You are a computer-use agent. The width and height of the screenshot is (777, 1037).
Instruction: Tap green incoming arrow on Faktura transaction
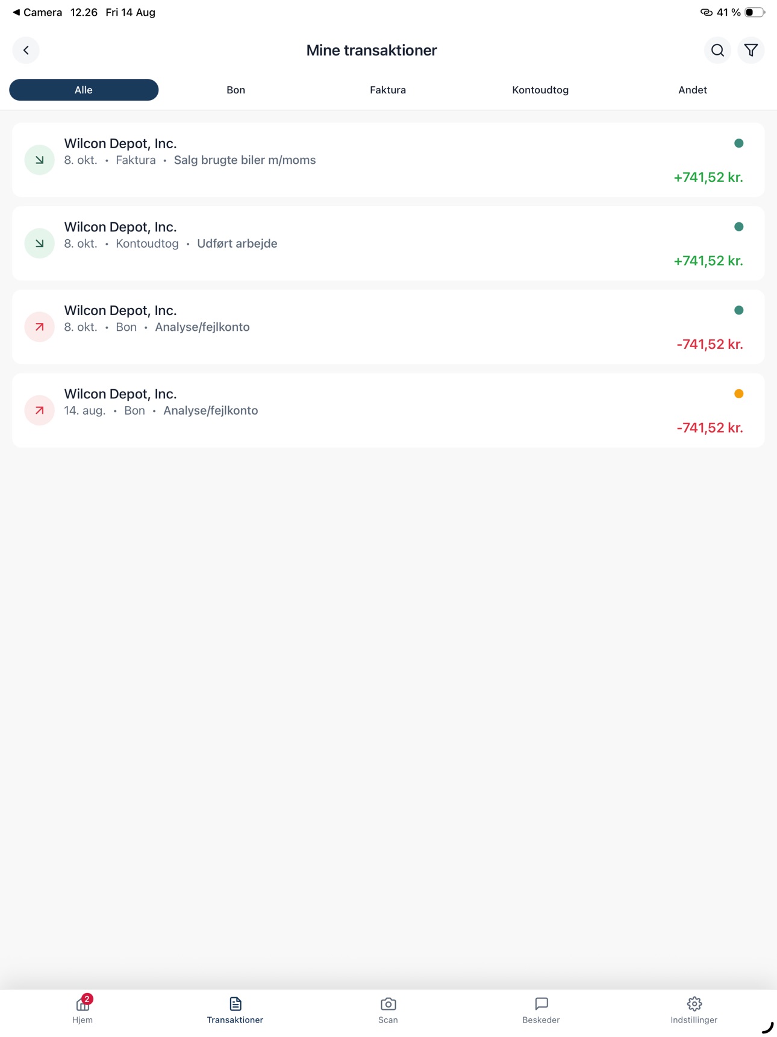(x=40, y=160)
